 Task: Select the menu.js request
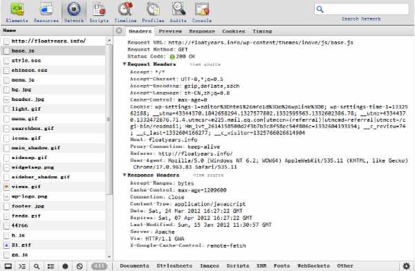(53, 80)
